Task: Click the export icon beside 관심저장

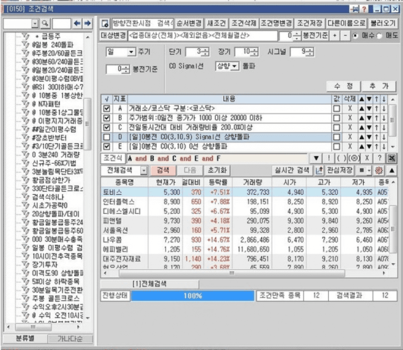Action: tap(319, 171)
